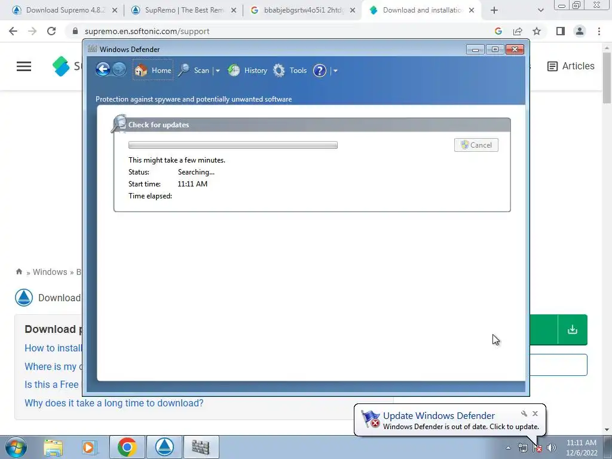This screenshot has height=459, width=612.
Task: Open "Where is my" help link
Action: pos(53,366)
